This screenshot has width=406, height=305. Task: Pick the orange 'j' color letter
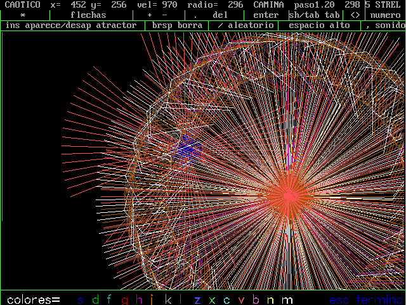[152, 300]
